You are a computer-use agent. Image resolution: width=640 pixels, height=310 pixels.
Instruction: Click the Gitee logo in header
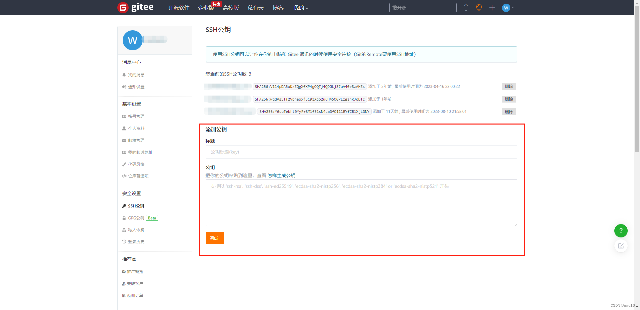136,7
